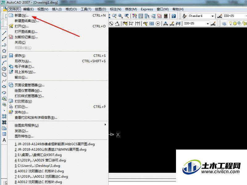Viewport: 247px width, 185px height.
Task: Open the ISO-25 dimension style dropdown in second toolbar row
Action: [208, 24]
